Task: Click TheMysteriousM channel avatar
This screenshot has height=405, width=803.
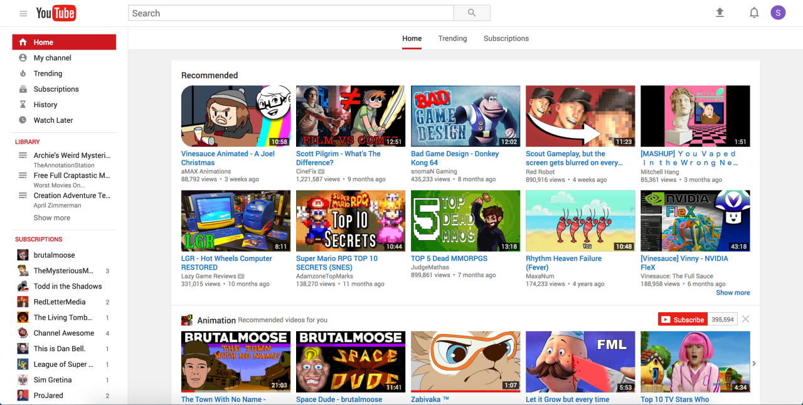Action: coord(23,271)
